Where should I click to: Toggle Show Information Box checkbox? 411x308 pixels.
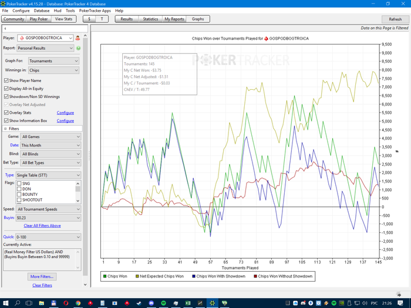coord(6,120)
